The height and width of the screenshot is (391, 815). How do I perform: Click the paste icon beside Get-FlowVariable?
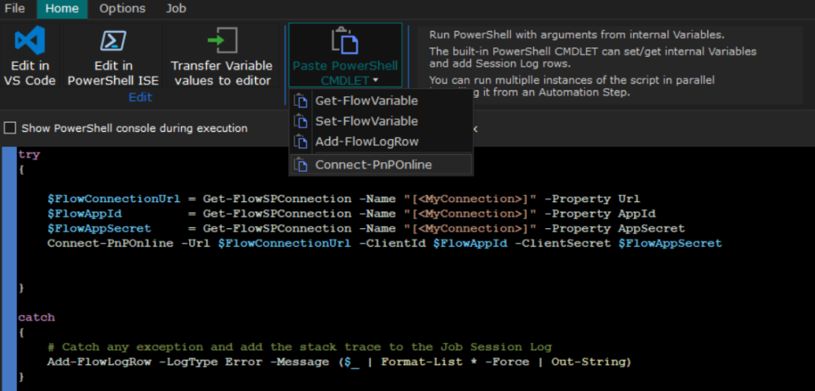[302, 101]
